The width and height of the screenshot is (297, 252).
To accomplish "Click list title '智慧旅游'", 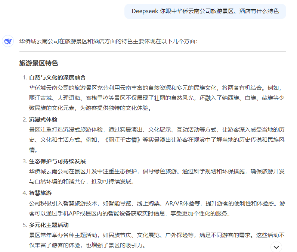I will pos(40,193).
